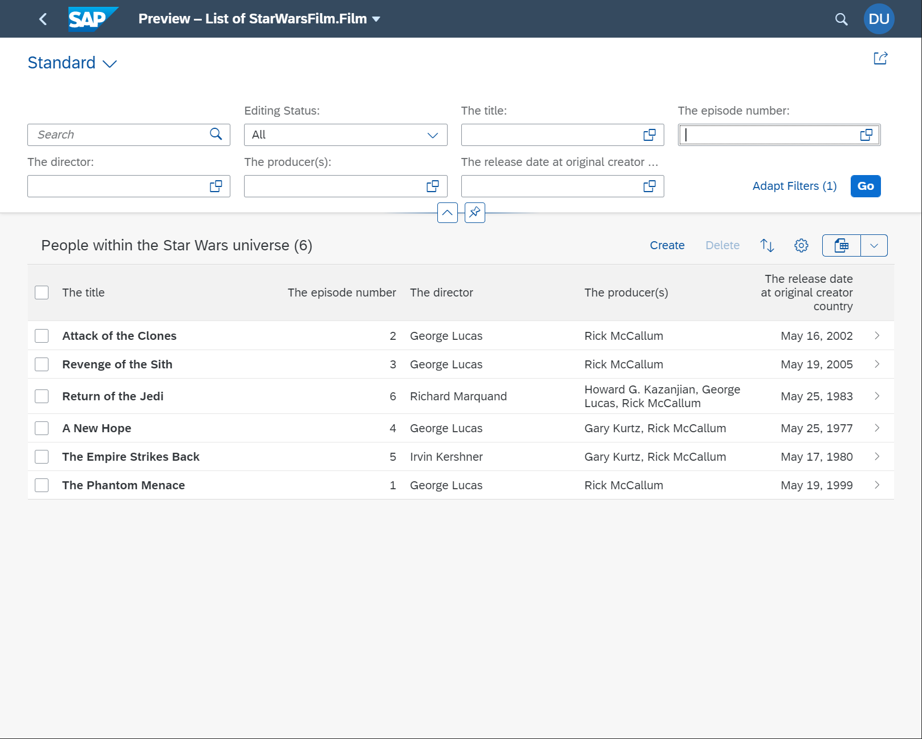
Task: Navigate into The Empire Strikes Back row arrow
Action: point(877,457)
